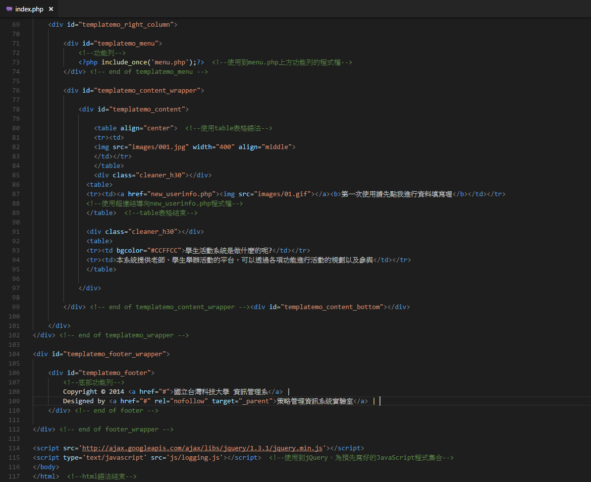Click the "end of templatemo_content_wrapper" comment

(169, 307)
